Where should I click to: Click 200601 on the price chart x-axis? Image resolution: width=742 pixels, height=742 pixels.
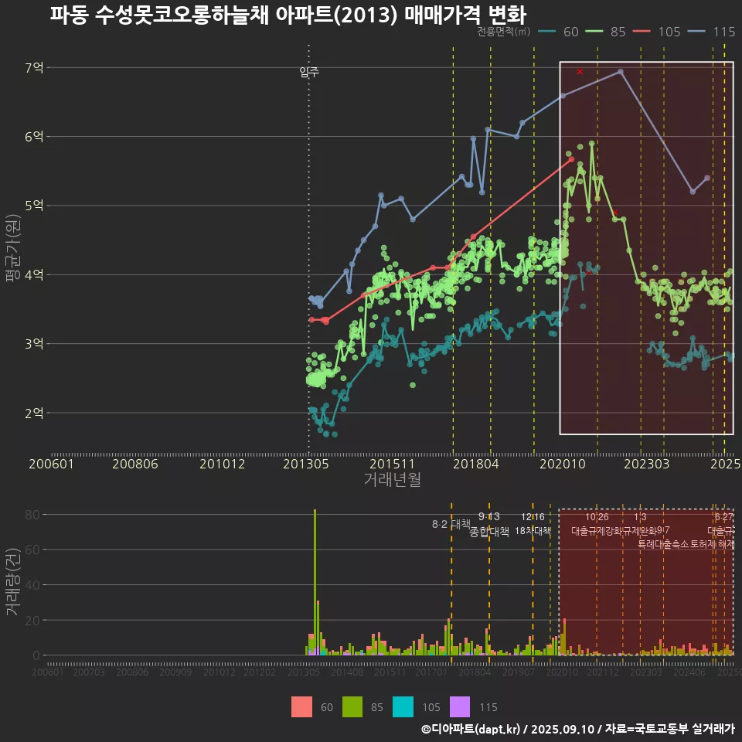(52, 464)
